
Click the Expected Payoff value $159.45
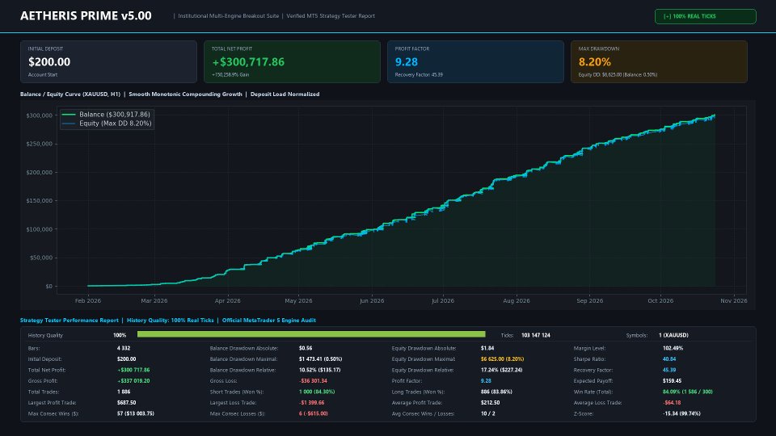click(672, 380)
